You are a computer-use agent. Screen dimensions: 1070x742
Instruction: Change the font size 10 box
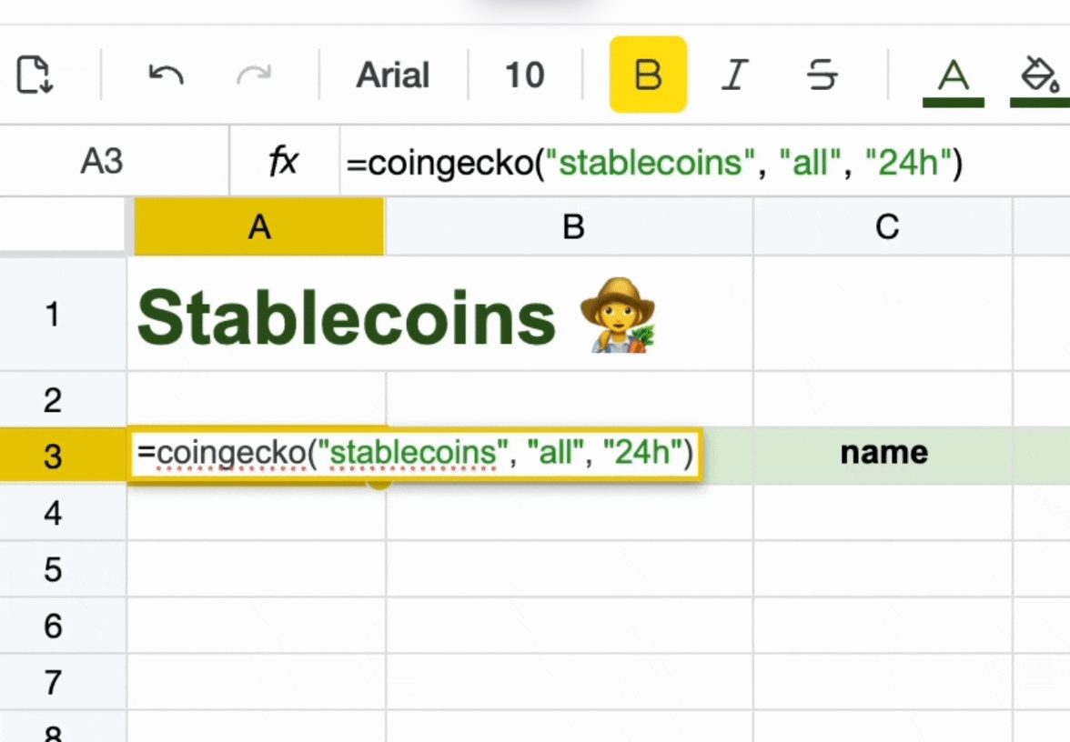click(524, 75)
